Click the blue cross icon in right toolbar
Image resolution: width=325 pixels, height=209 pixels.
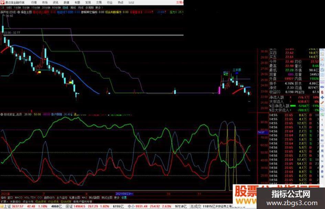pos(322,97)
